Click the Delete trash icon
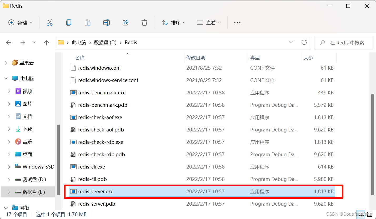The image size is (376, 219). [144, 23]
